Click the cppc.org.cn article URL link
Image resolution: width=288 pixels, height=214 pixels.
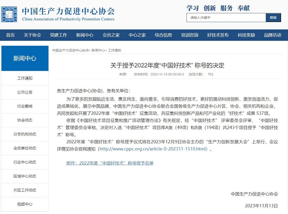point(154,149)
